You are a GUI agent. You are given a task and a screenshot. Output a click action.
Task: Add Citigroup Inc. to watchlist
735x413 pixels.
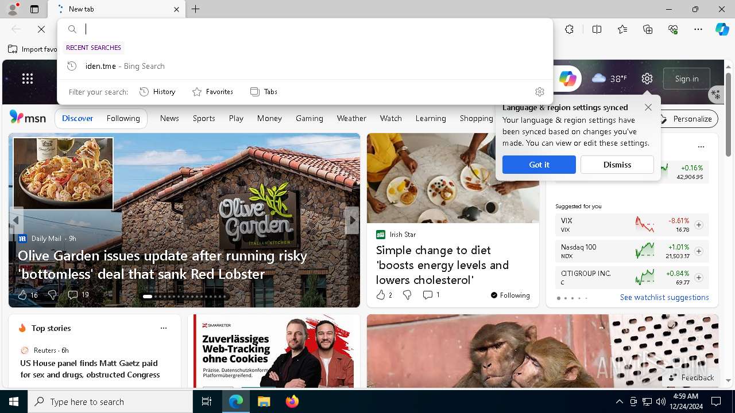point(698,278)
